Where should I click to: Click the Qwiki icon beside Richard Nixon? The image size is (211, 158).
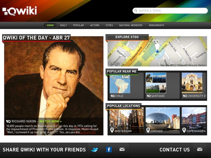coord(8,121)
